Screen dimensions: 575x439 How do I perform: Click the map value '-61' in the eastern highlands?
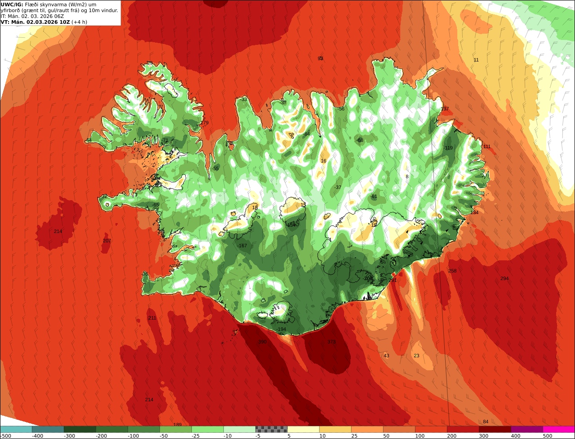click(374, 197)
